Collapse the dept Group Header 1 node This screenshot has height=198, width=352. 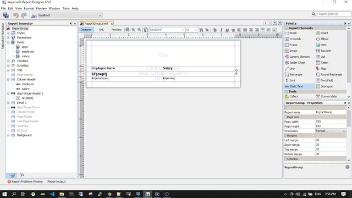[8, 94]
